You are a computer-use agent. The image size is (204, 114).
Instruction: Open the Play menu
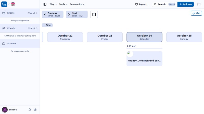pos(53,4)
